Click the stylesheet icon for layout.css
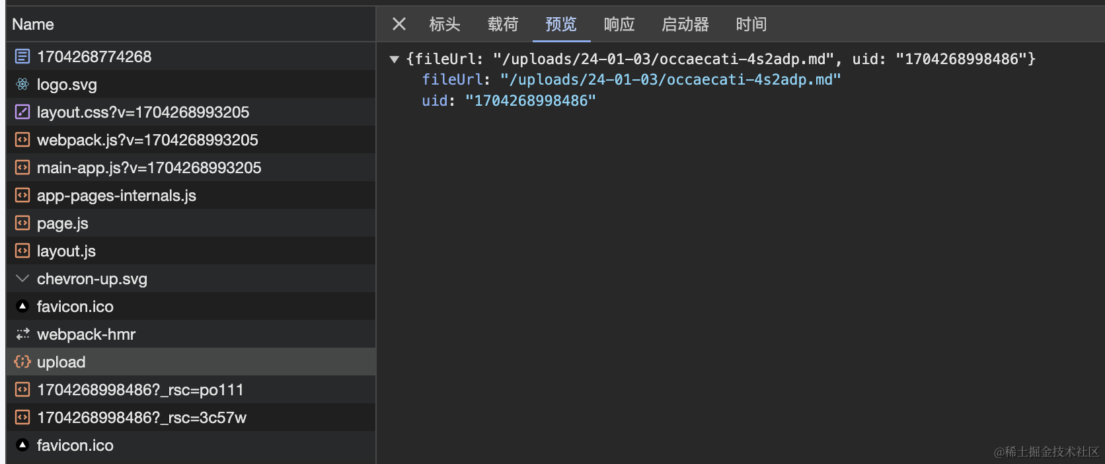Screen dimensions: 1105x464 tap(22, 112)
